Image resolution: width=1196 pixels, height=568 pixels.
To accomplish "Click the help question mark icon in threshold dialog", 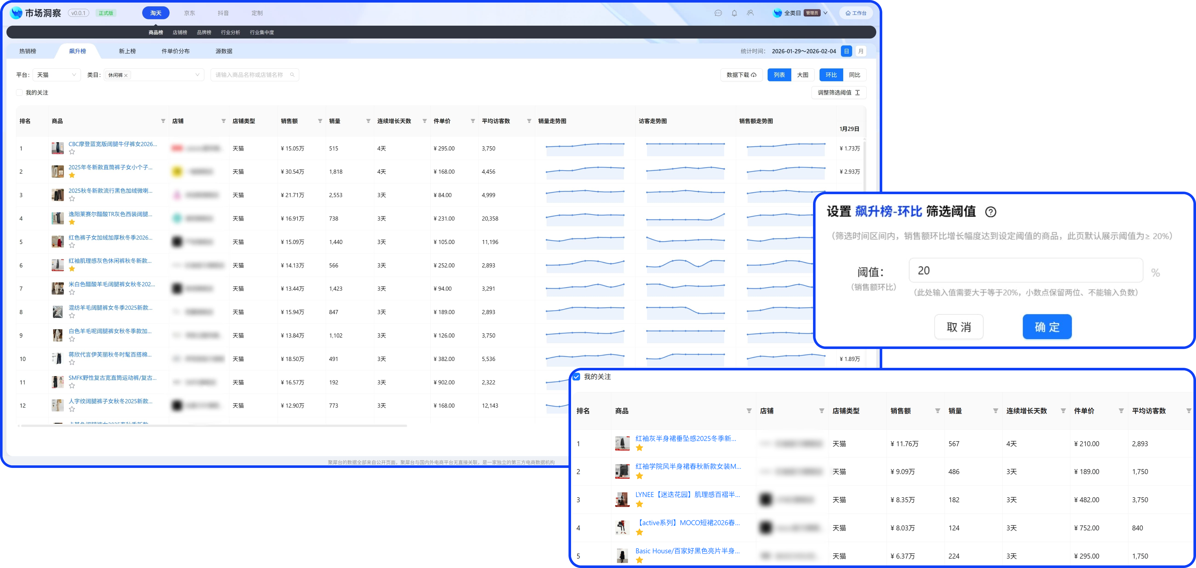I will (x=990, y=212).
